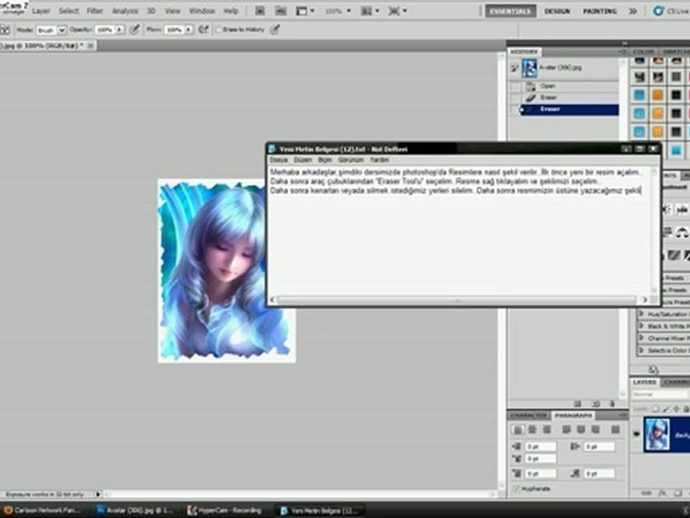Viewport: 690px width, 518px height.
Task: Open the Window menu
Action: [201, 11]
